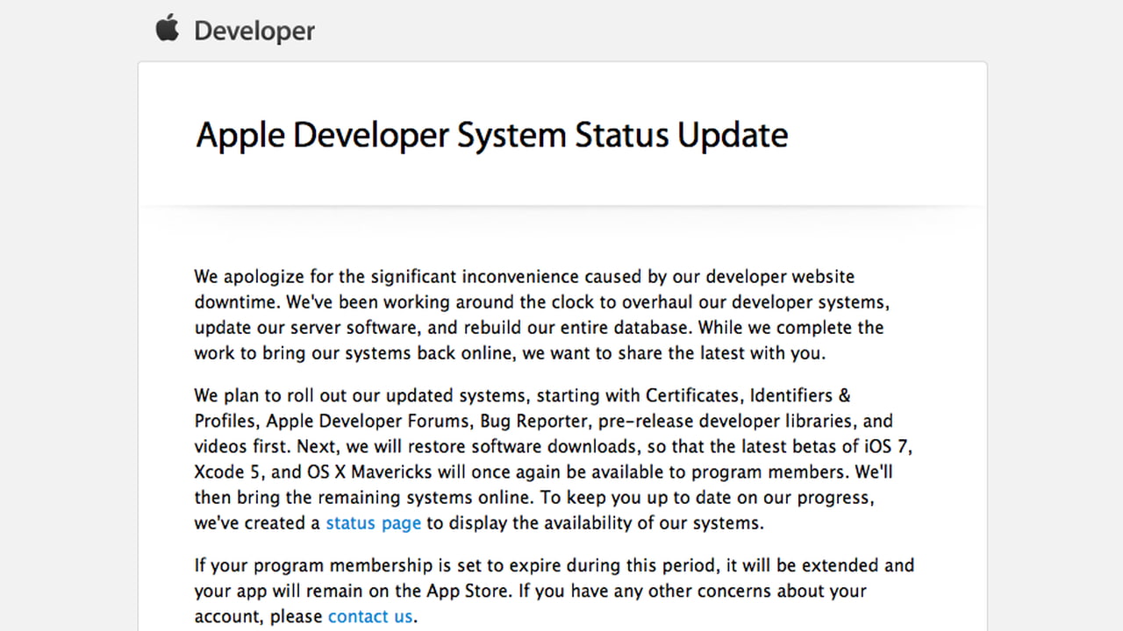Click the text "then bring the remaining systems online"
Viewport: 1123px width, 631px height.
tap(362, 498)
